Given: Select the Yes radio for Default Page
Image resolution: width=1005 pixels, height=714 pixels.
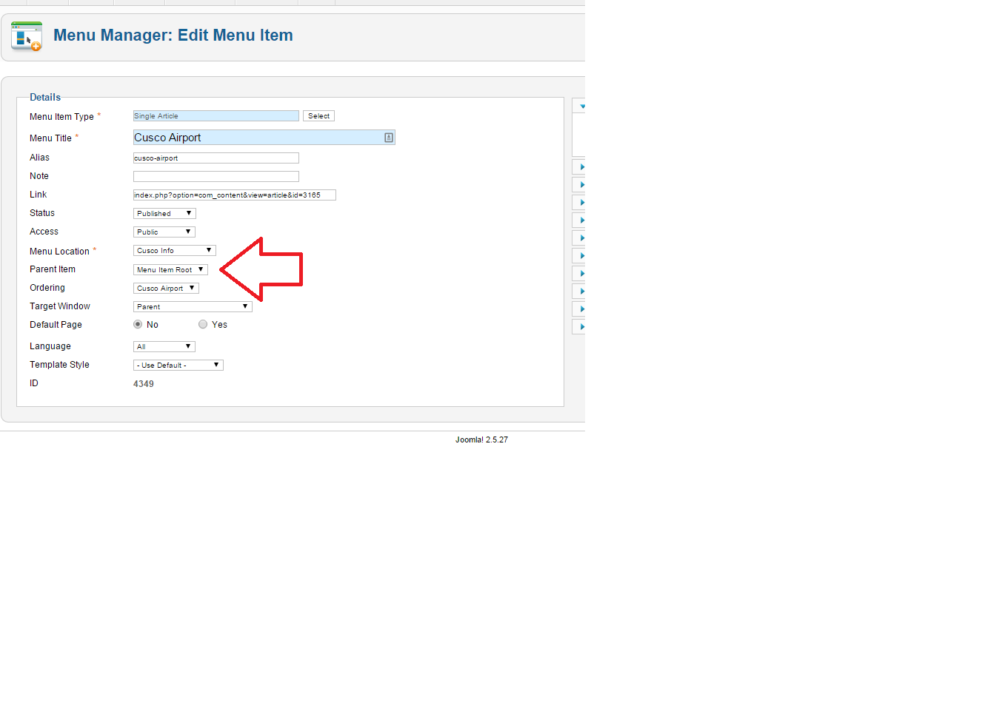Looking at the screenshot, I should click(x=203, y=324).
